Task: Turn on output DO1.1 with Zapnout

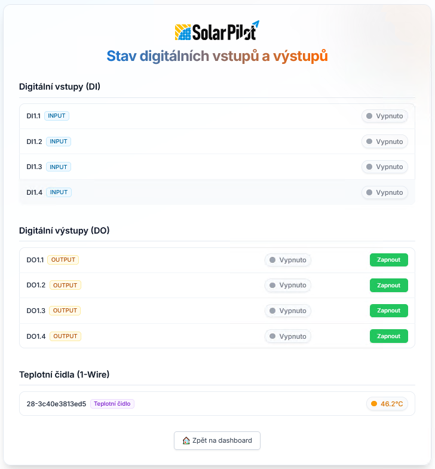Action: click(388, 260)
